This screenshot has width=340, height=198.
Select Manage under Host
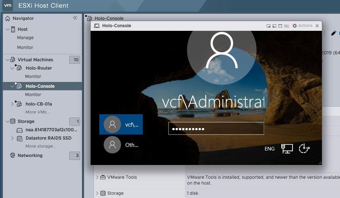[25, 38]
